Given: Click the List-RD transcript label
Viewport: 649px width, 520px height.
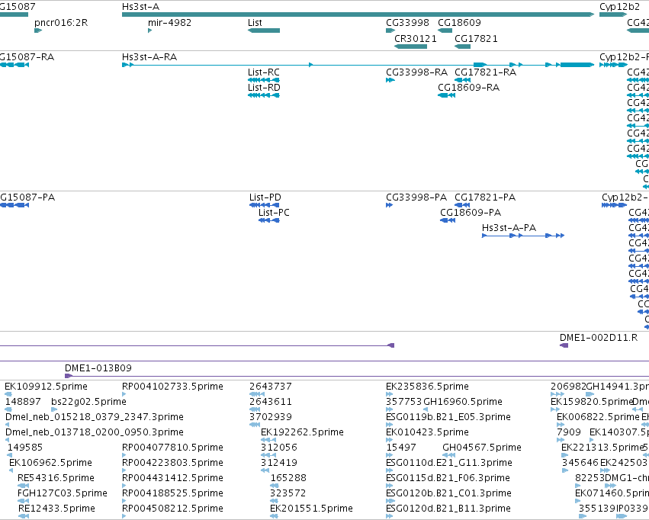Looking at the screenshot, I should point(264,87).
